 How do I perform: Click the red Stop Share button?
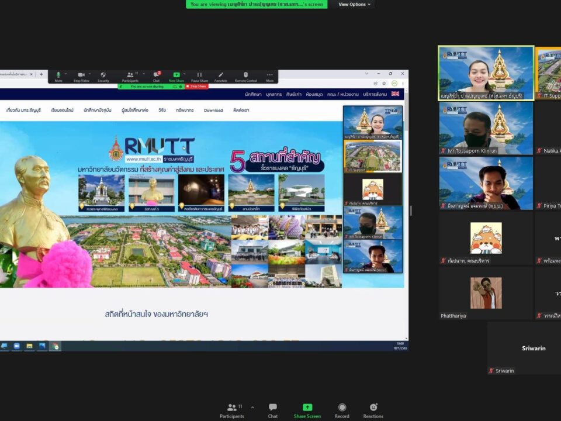point(196,87)
